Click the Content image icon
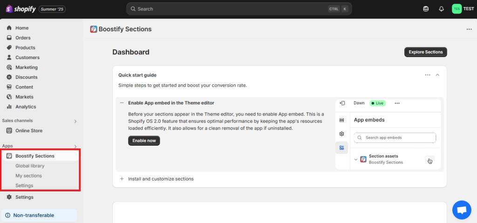 tap(9, 87)
